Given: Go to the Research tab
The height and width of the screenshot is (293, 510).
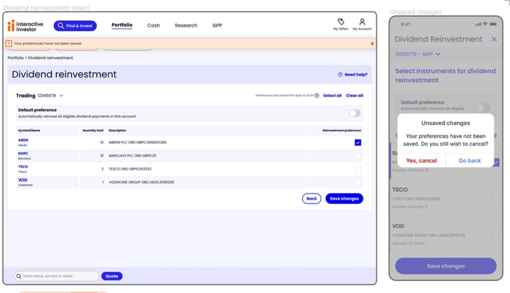Looking at the screenshot, I should tap(186, 25).
